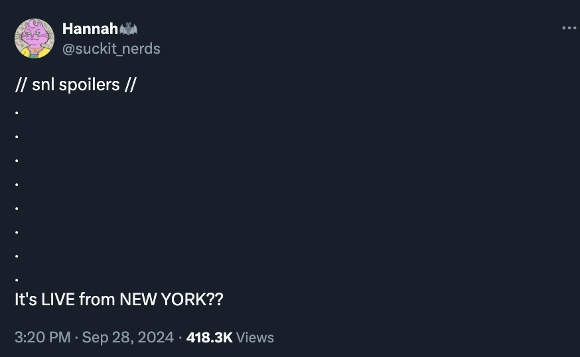Click the first spacer dot under spoilers line

click(x=17, y=113)
